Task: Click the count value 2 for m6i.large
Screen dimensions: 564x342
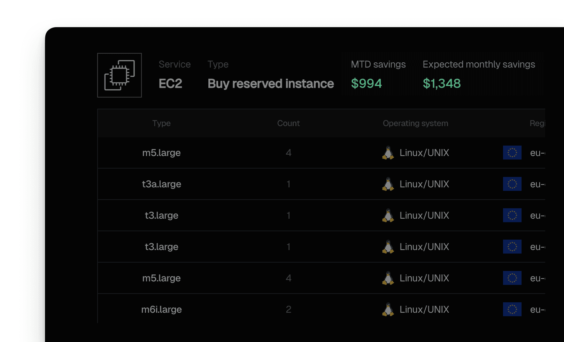Action: point(288,309)
